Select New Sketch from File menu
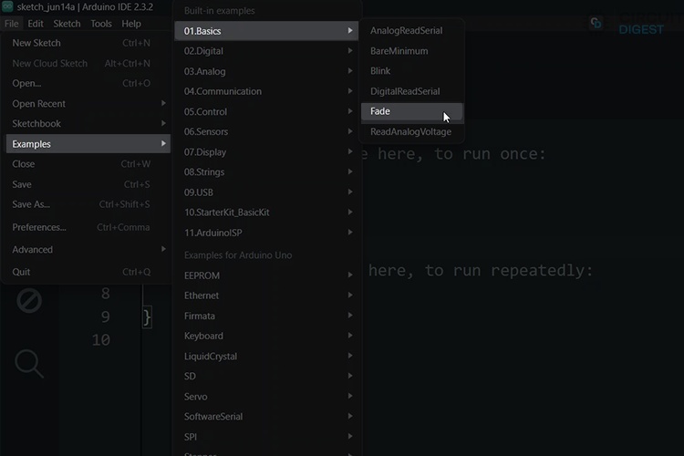This screenshot has height=456, width=684. (88, 43)
